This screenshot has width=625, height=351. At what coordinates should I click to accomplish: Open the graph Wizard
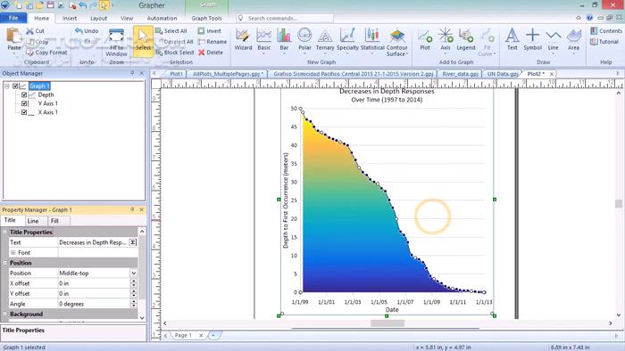tap(243, 40)
